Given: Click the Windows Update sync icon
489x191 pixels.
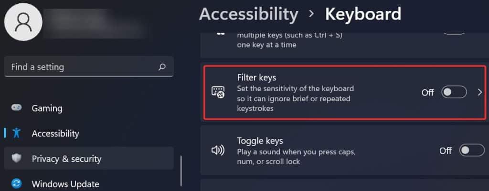Looking at the screenshot, I should tap(17, 183).
